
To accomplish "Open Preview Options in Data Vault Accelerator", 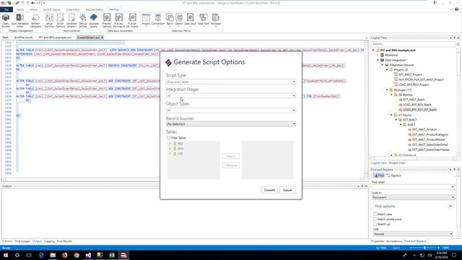I will [107, 20].
